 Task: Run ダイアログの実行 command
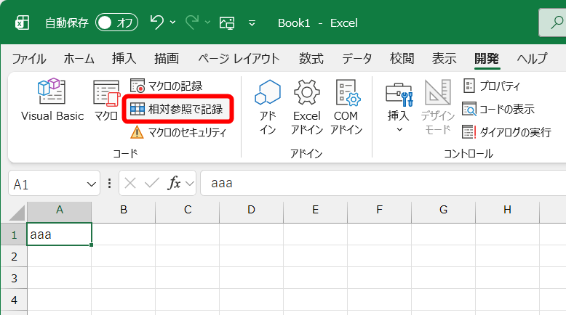[x=507, y=132]
